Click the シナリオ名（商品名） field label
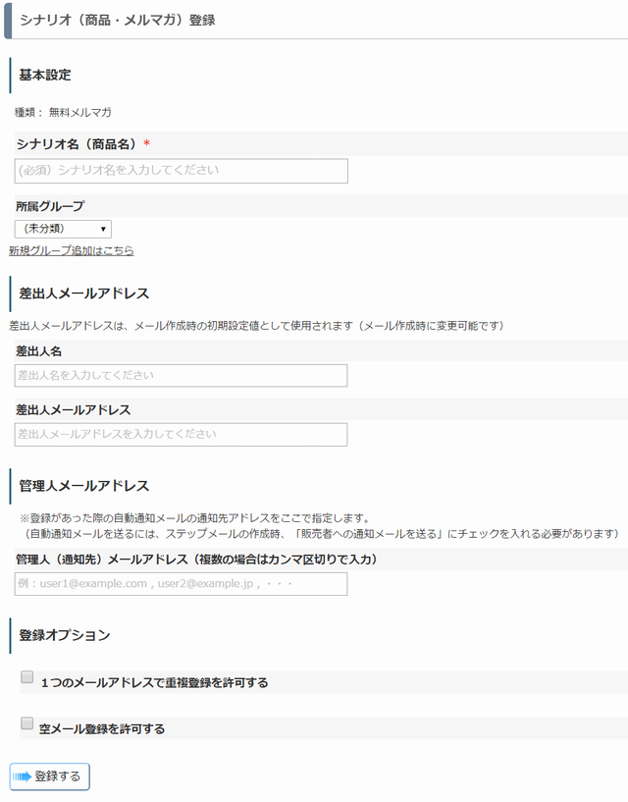 pyautogui.click(x=77, y=144)
